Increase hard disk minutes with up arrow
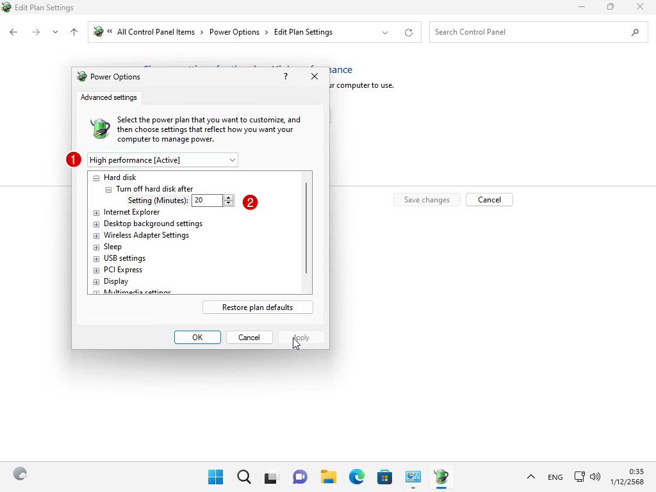This screenshot has height=492, width=656. click(229, 197)
